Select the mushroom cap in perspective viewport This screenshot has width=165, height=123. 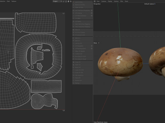(x=120, y=62)
